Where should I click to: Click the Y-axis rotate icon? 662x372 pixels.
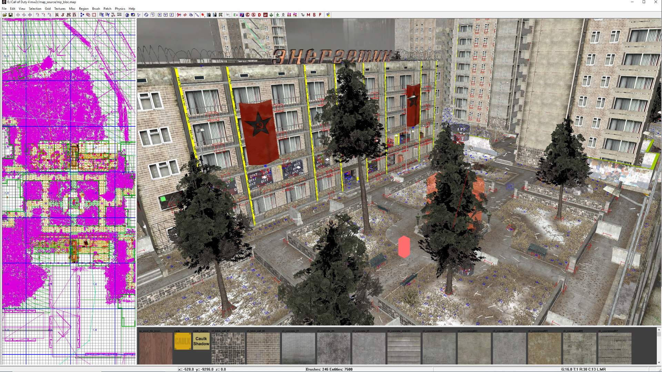pyautogui.click(x=43, y=15)
